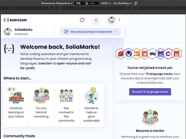The height and width of the screenshot is (139, 186).
Task: Click the Become a mentor heading
Action: click(x=150, y=131)
